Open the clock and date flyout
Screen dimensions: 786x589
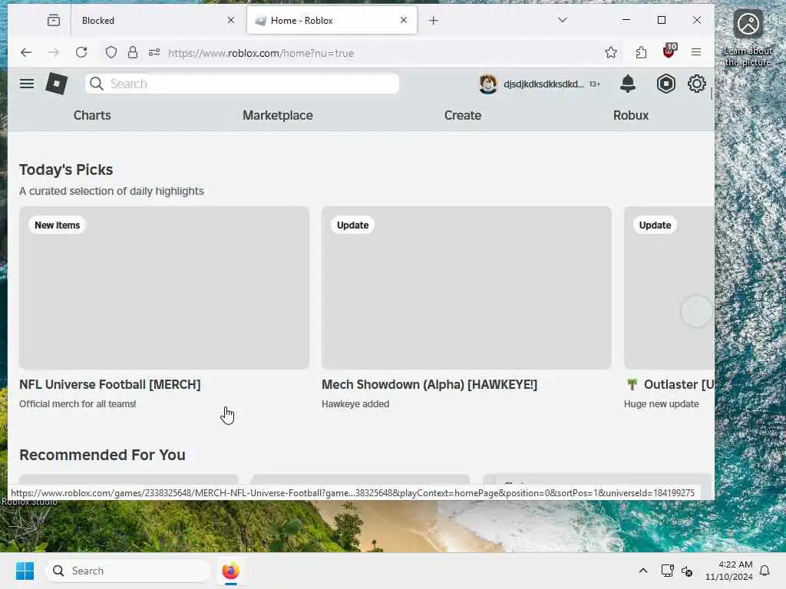[x=729, y=571]
